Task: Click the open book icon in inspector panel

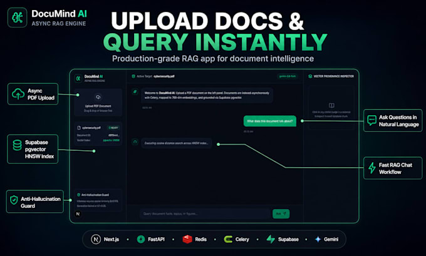Action: [331, 105]
